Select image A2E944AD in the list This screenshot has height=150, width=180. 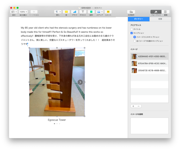pyautogui.click(x=149, y=57)
